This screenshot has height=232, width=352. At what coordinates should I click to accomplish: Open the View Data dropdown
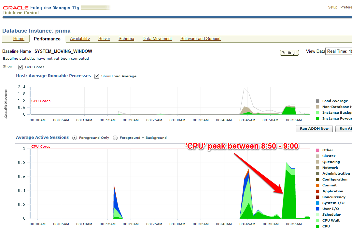(x=339, y=51)
